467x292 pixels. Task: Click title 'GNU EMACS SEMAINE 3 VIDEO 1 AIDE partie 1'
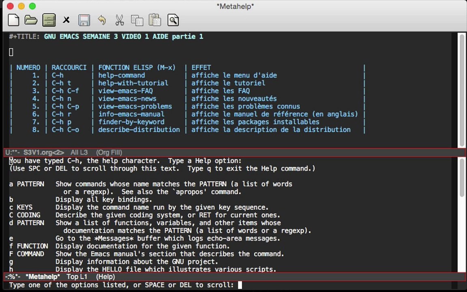124,36
